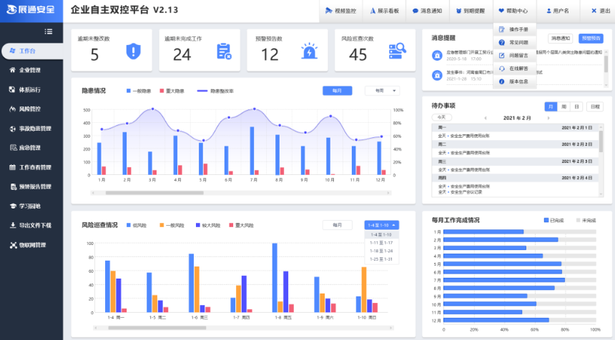
Task: Select 常见问题 from the help menu
Action: (x=515, y=42)
